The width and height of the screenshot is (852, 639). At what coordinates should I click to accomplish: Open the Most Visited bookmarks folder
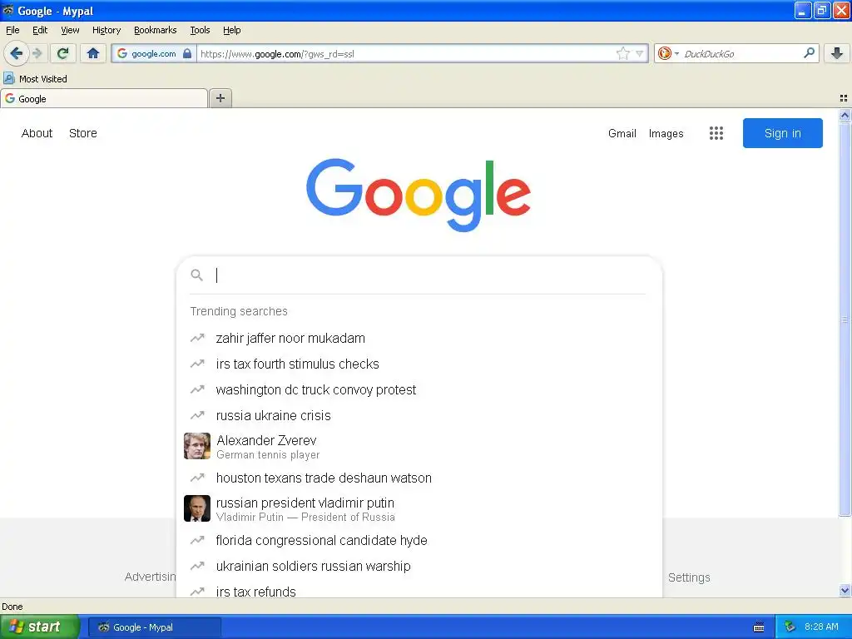(35, 79)
